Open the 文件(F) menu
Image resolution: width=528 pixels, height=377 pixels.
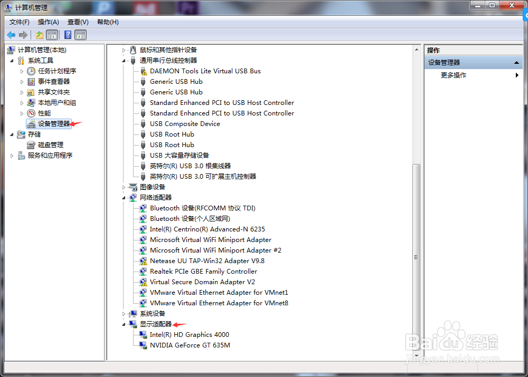[19, 22]
